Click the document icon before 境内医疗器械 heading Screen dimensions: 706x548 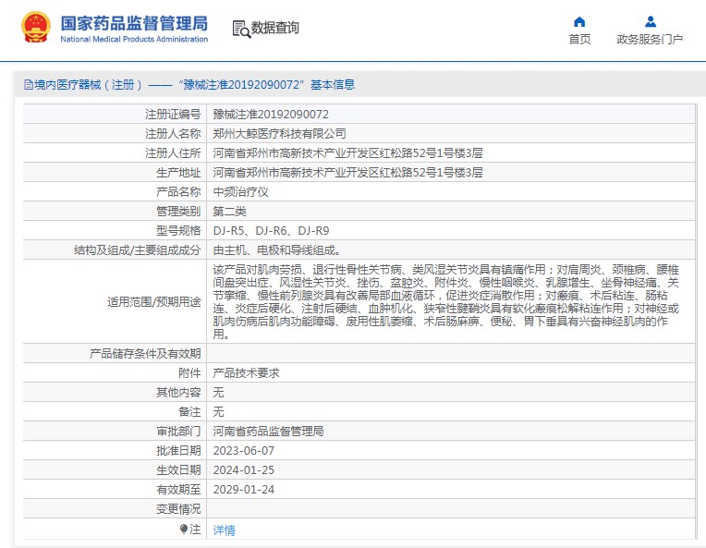[28, 85]
